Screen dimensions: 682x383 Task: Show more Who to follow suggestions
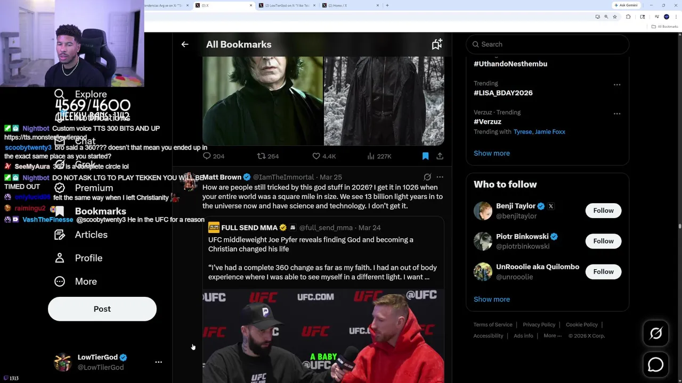tap(492, 299)
